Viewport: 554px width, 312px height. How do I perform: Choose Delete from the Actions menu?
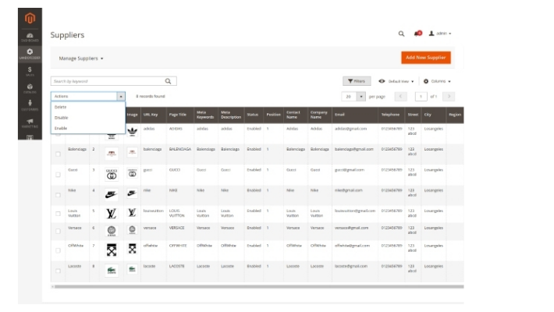pos(61,107)
